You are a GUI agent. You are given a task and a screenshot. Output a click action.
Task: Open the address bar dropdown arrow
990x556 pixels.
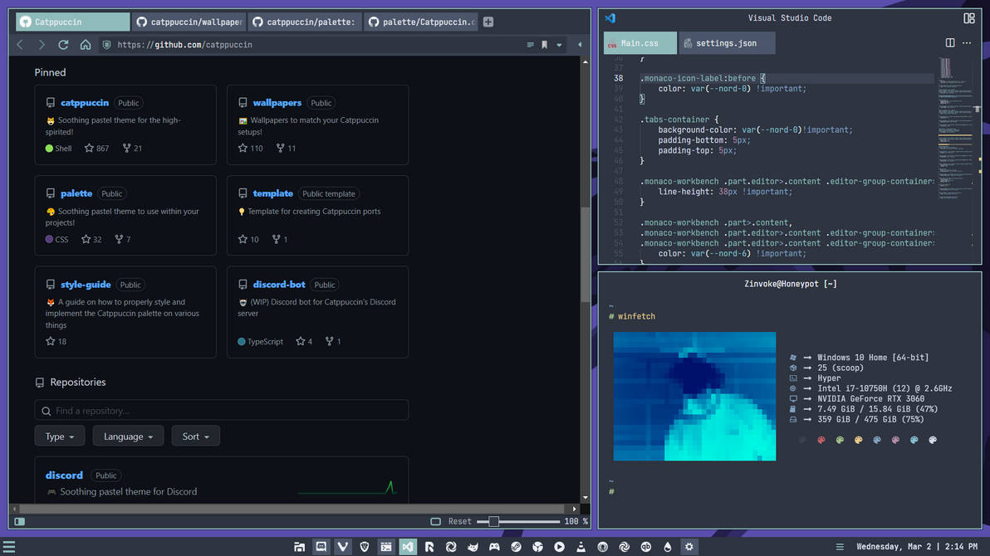(559, 45)
